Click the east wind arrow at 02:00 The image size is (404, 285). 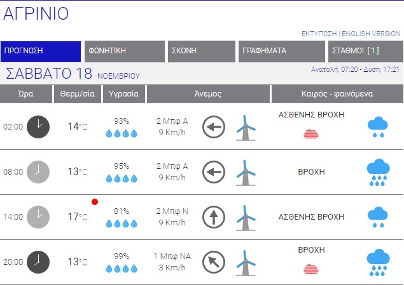[x=214, y=127]
